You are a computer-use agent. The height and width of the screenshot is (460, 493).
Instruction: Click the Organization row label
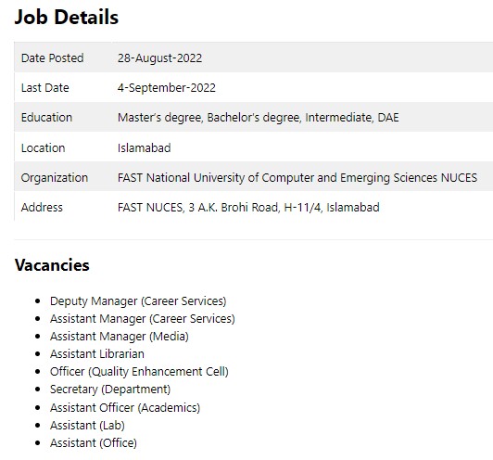coord(55,178)
